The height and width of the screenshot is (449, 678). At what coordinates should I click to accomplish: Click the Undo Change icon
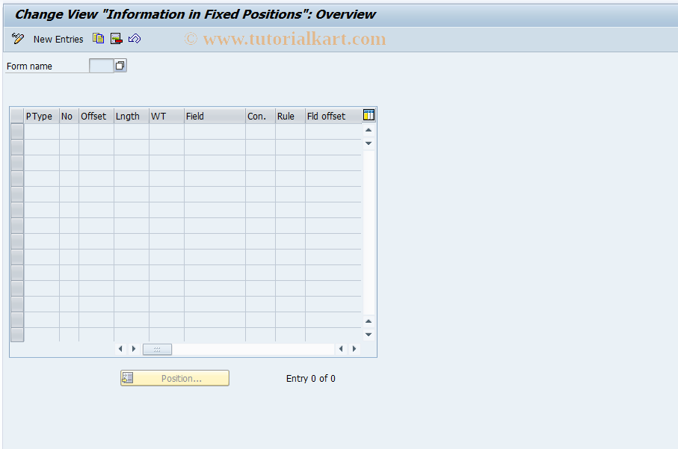(135, 39)
